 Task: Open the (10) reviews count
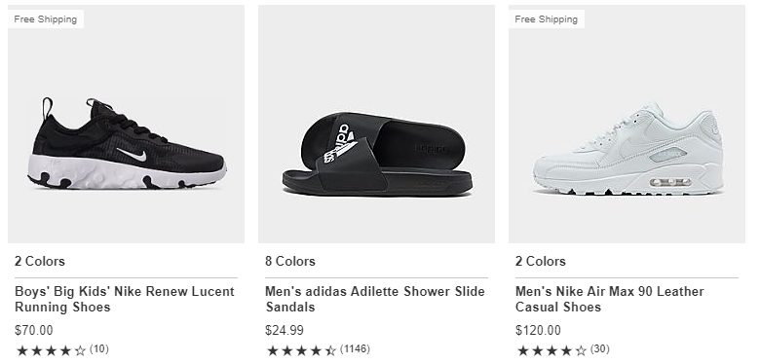(98, 349)
